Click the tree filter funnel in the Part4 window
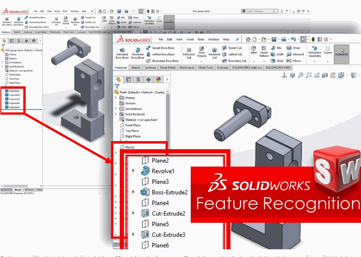 click(x=117, y=86)
